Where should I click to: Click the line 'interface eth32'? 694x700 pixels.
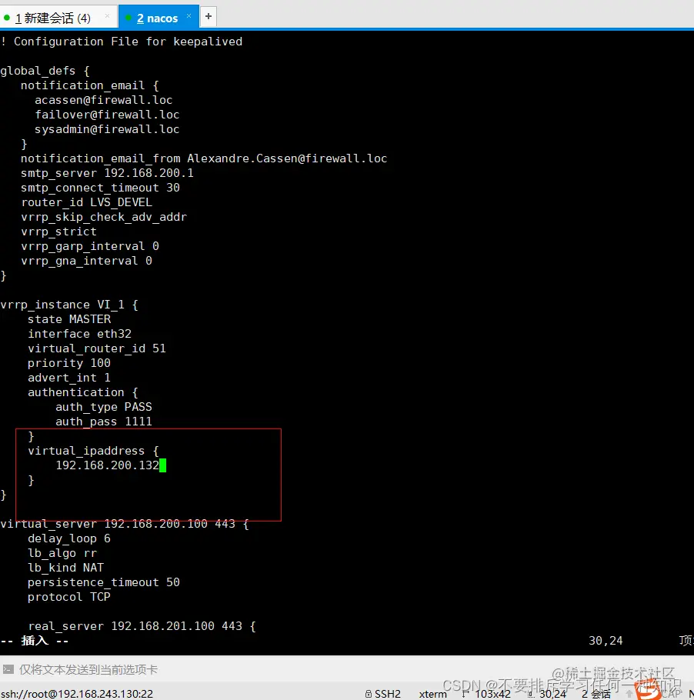[79, 334]
